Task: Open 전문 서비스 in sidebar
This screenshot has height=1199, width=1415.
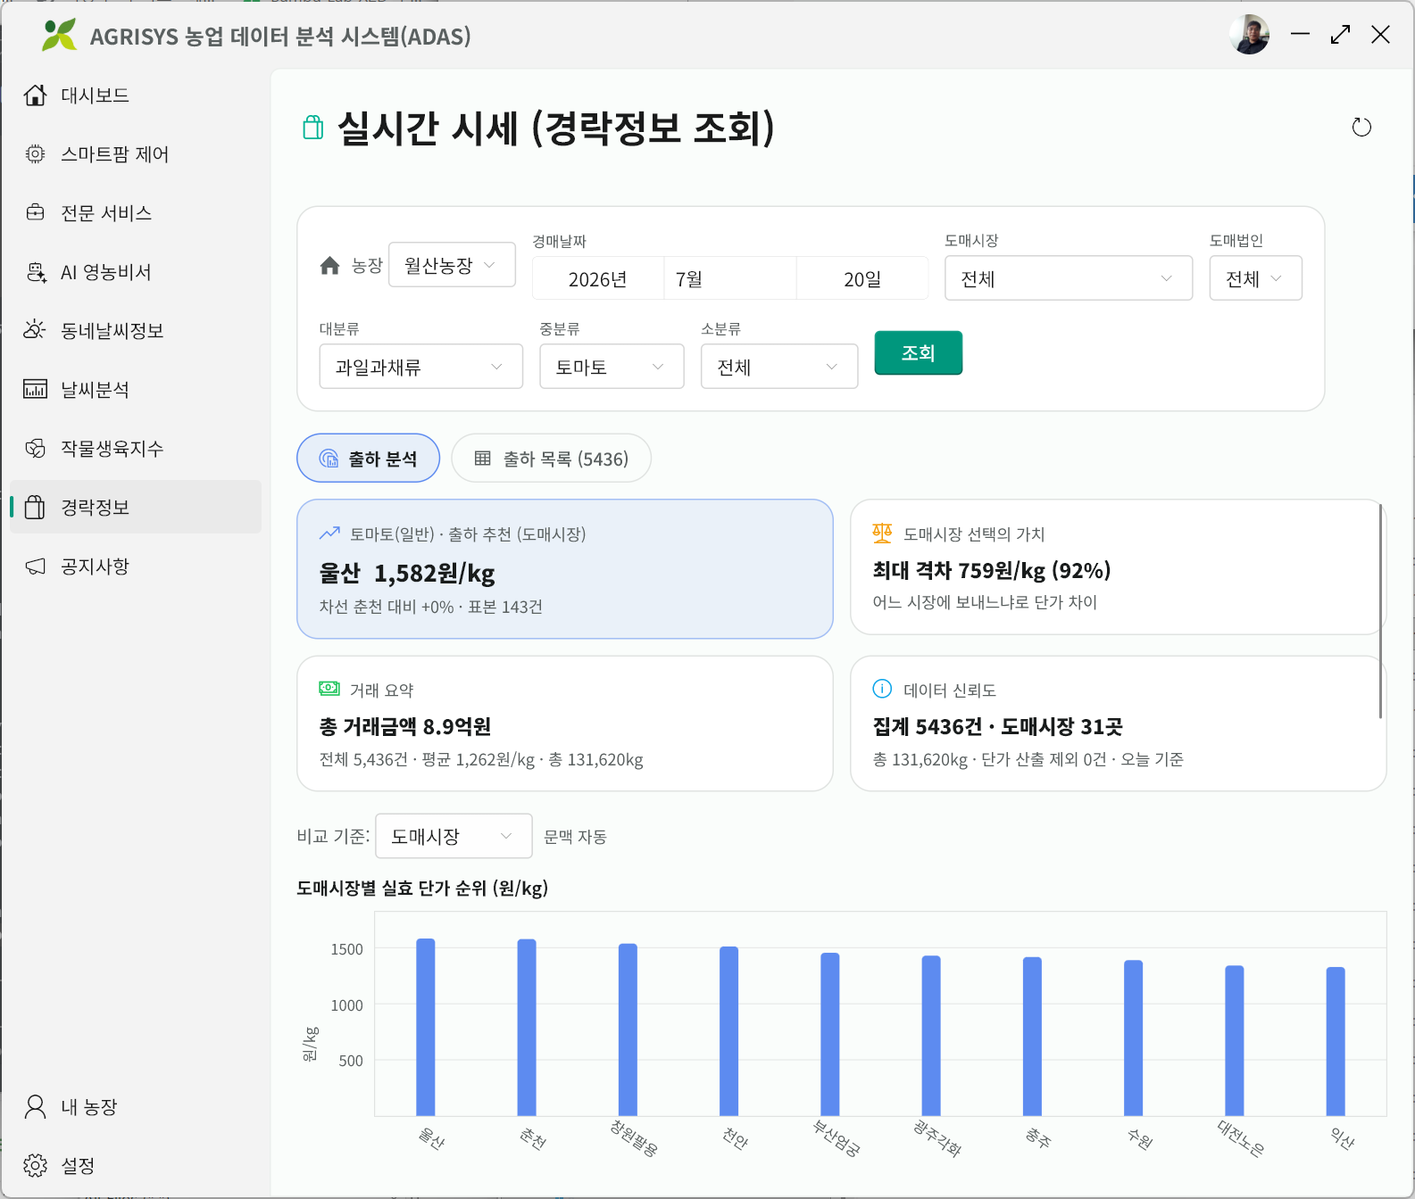Action: click(136, 213)
